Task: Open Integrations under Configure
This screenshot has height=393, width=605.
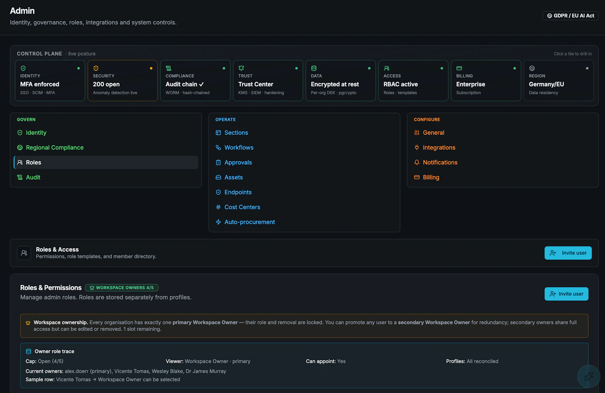Action: click(x=503, y=148)
